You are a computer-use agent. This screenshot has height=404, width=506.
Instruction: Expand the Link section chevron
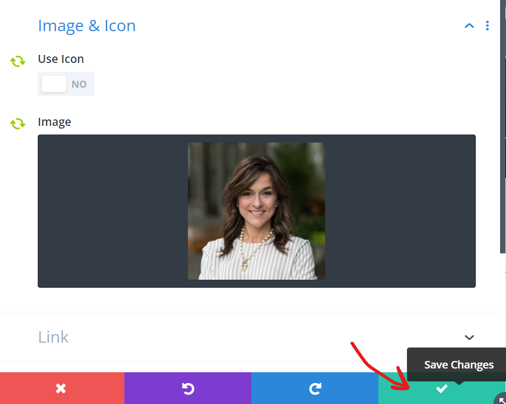pos(469,337)
